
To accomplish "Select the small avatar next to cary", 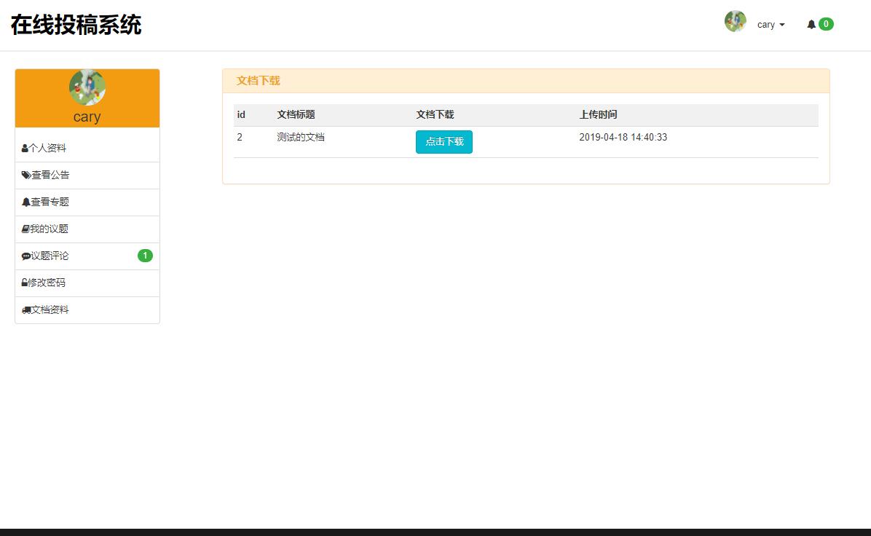I will click(x=736, y=22).
